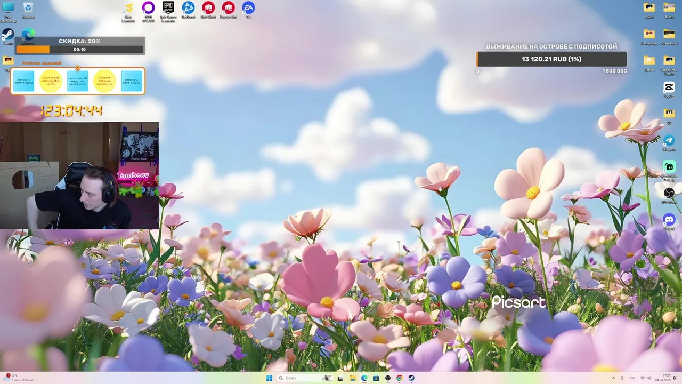Image resolution: width=682 pixels, height=384 pixels.
Task: Open Task View in the taskbar
Action: pyautogui.click(x=340, y=378)
